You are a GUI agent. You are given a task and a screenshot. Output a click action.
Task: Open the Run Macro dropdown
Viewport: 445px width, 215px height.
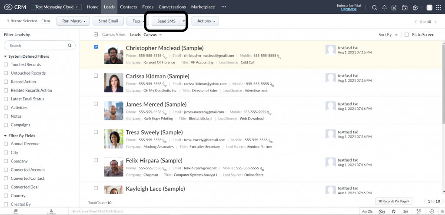[73, 21]
